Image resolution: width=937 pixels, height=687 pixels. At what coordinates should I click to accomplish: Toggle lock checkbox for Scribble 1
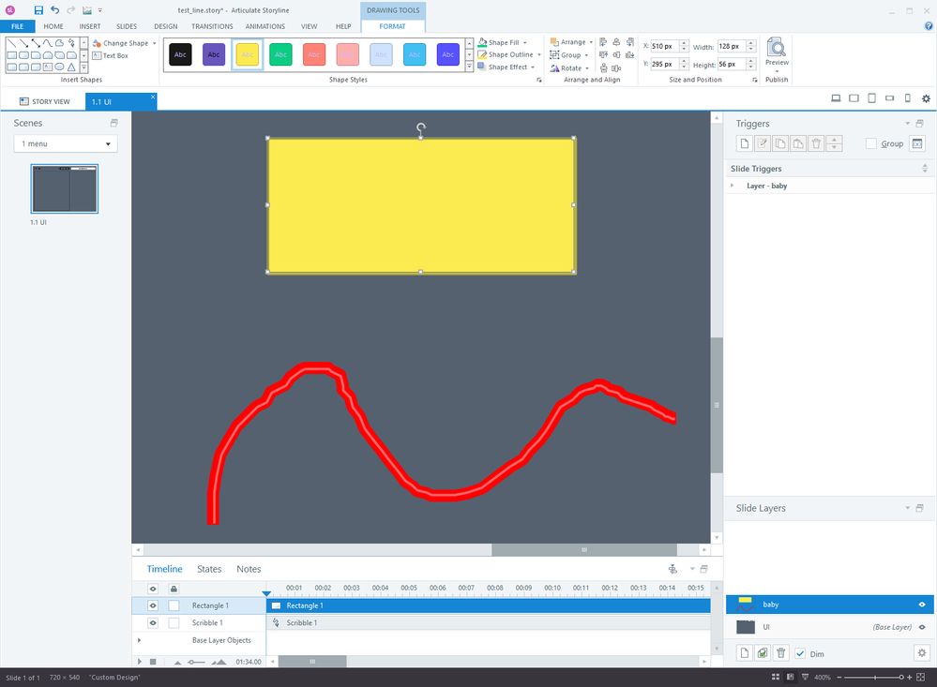[174, 623]
